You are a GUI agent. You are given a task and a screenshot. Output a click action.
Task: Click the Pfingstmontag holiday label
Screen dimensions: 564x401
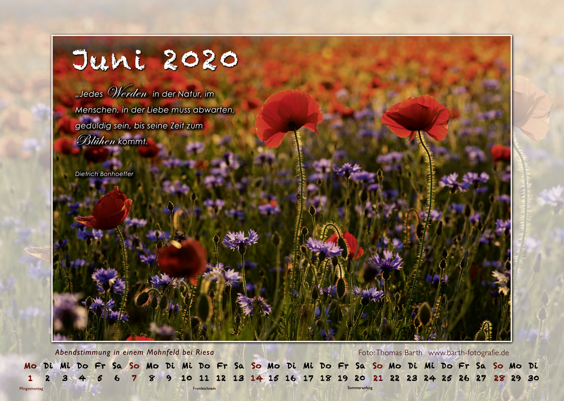(31, 389)
